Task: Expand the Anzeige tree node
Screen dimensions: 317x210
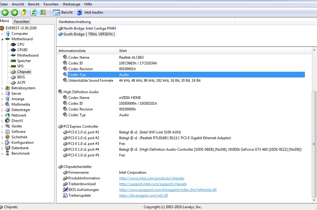Action: (x=2, y=99)
